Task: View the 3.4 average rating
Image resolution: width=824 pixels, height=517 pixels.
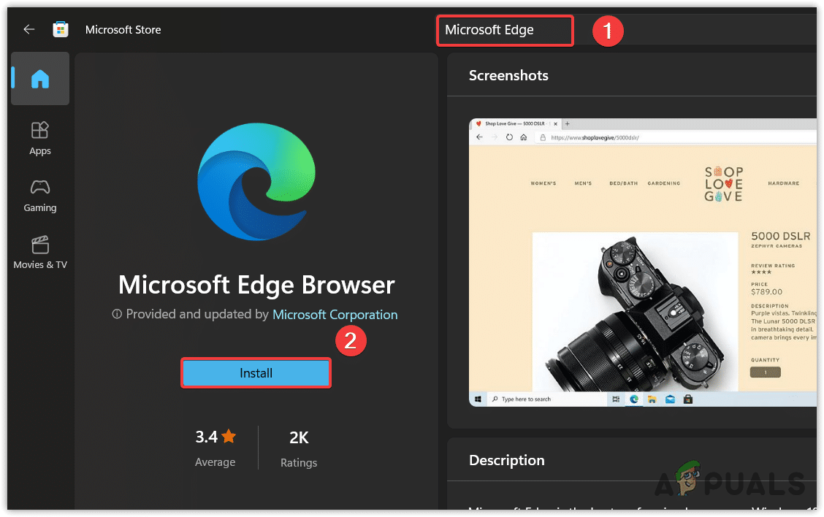Action: pyautogui.click(x=207, y=437)
